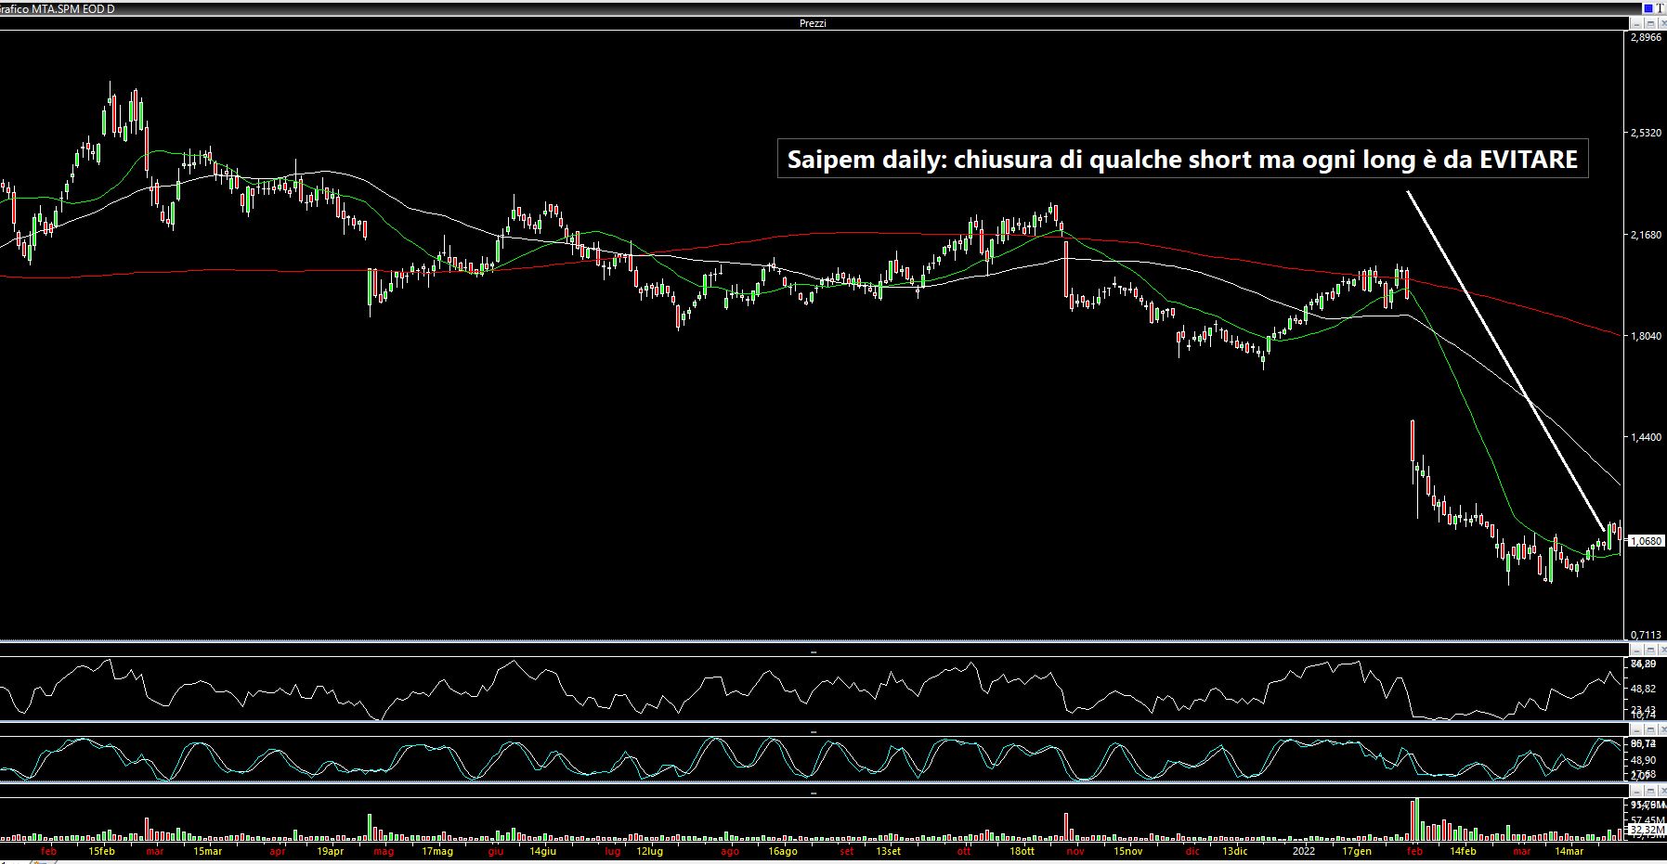
Task: Click the 16ago date label
Action: [783, 851]
